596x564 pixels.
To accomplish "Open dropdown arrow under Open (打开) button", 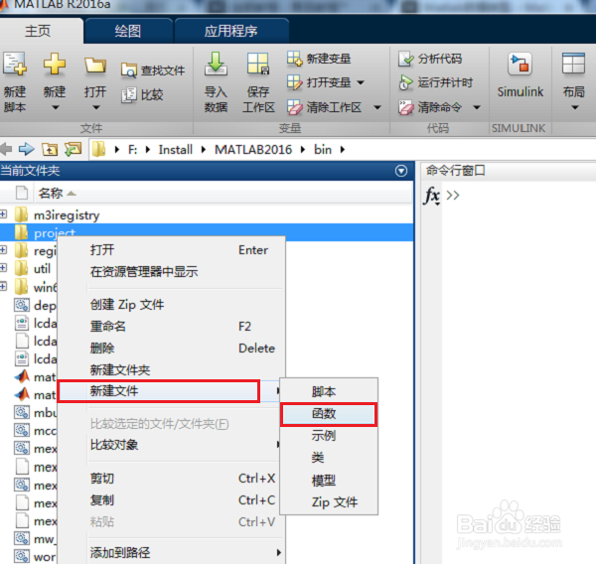I will point(95,107).
